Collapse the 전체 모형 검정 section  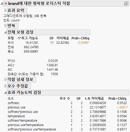5,32
